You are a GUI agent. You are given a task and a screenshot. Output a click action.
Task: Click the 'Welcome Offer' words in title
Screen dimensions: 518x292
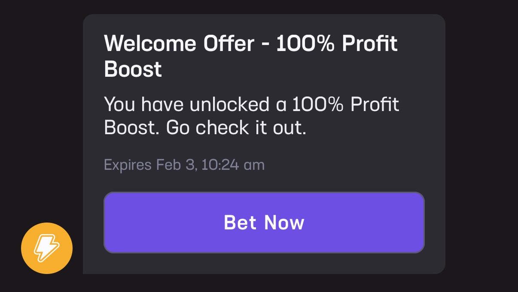pos(179,43)
